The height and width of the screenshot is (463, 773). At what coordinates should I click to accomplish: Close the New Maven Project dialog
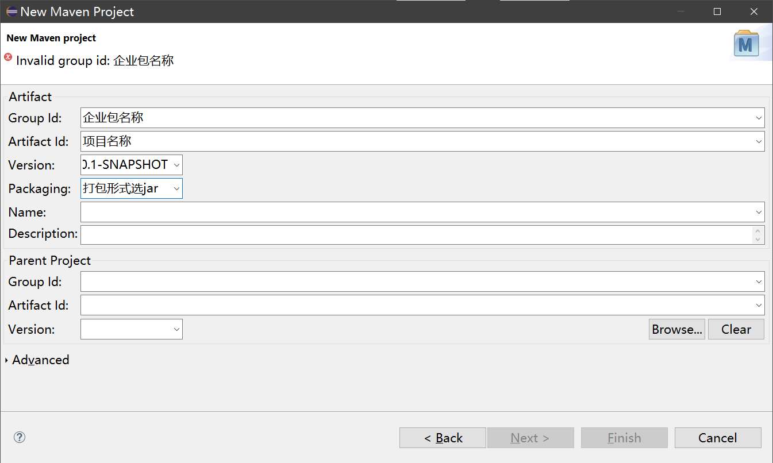coord(754,11)
